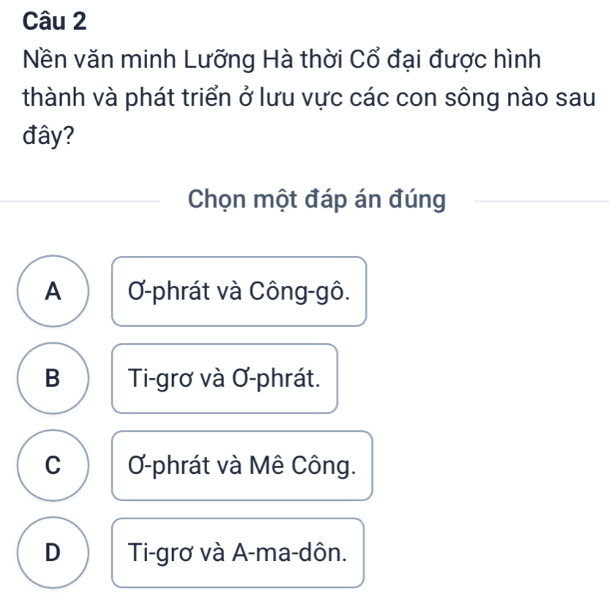Select the circle labeled A
The height and width of the screenshot is (599, 609).
(x=53, y=291)
